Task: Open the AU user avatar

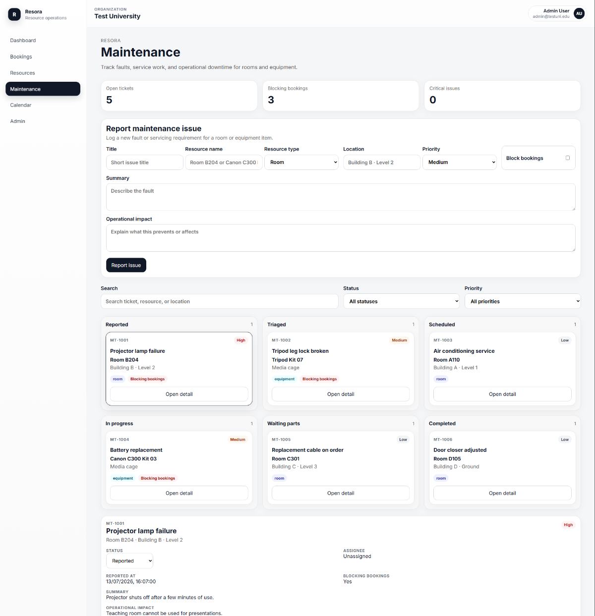Action: click(x=579, y=13)
